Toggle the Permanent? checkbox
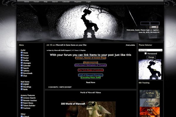The width and height of the screenshot is (176, 117). (145, 54)
